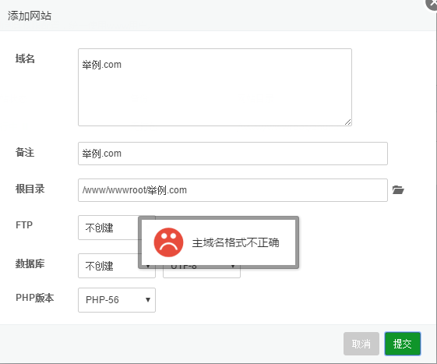Click the 根目录 label
Screen dimensions: 437x364
[30, 189]
